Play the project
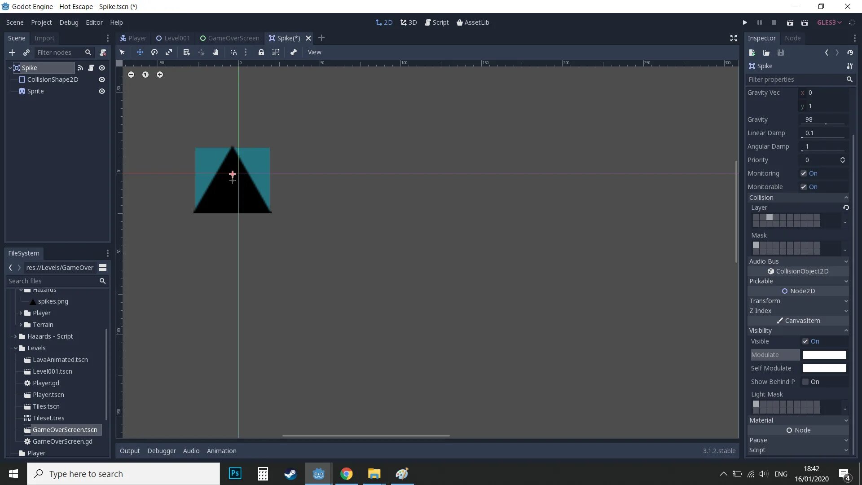 [745, 22]
